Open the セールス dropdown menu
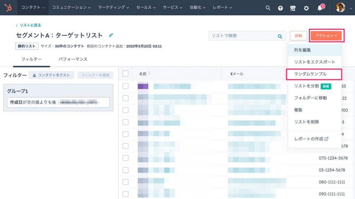 click(146, 8)
